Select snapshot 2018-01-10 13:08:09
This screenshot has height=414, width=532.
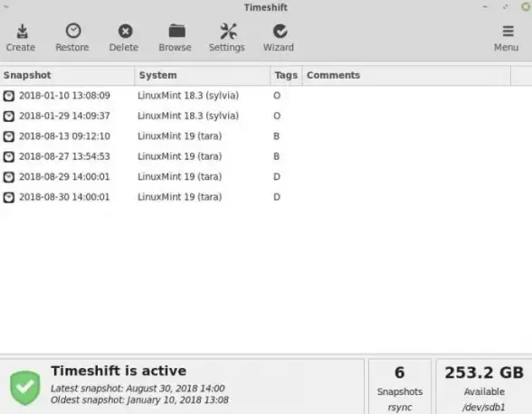pos(64,96)
